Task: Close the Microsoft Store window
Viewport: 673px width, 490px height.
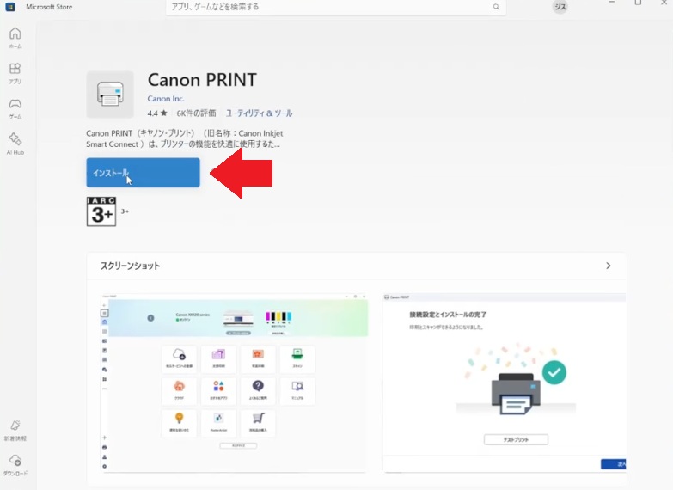Action: coord(664,3)
